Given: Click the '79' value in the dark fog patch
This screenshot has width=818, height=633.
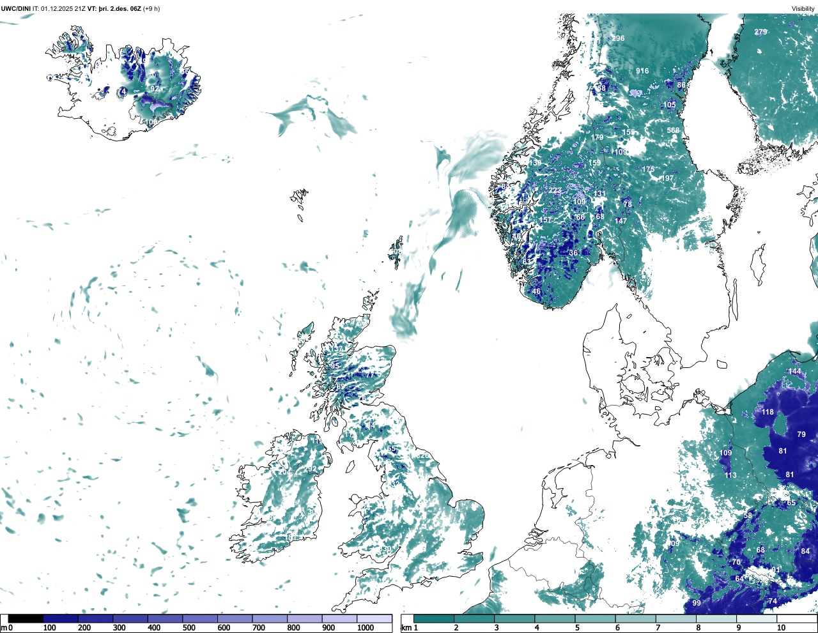Looking at the screenshot, I should (x=801, y=434).
